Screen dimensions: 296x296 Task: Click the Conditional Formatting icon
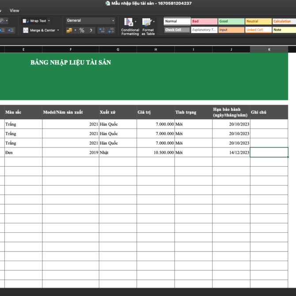pos(129,22)
